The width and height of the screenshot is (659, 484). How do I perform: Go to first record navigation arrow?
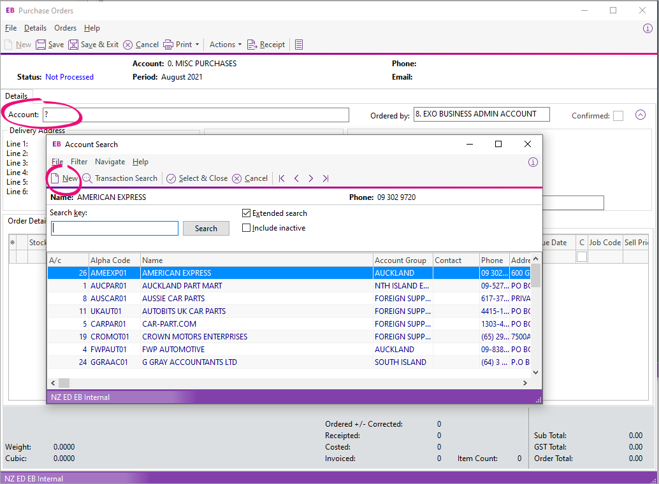tap(282, 178)
